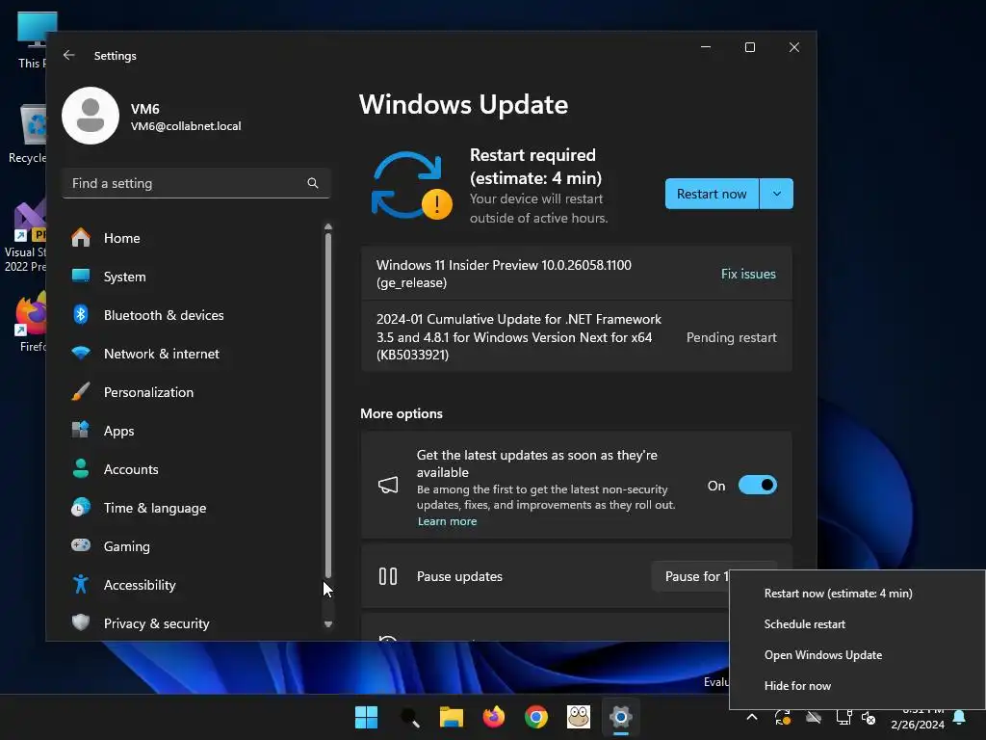Click the Accounts person icon

pyautogui.click(x=81, y=469)
